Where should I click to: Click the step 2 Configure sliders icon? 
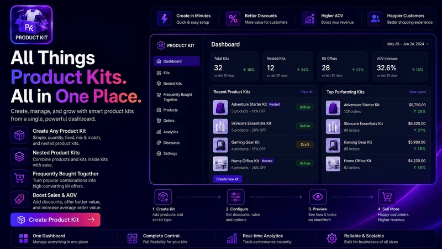pos(236,197)
